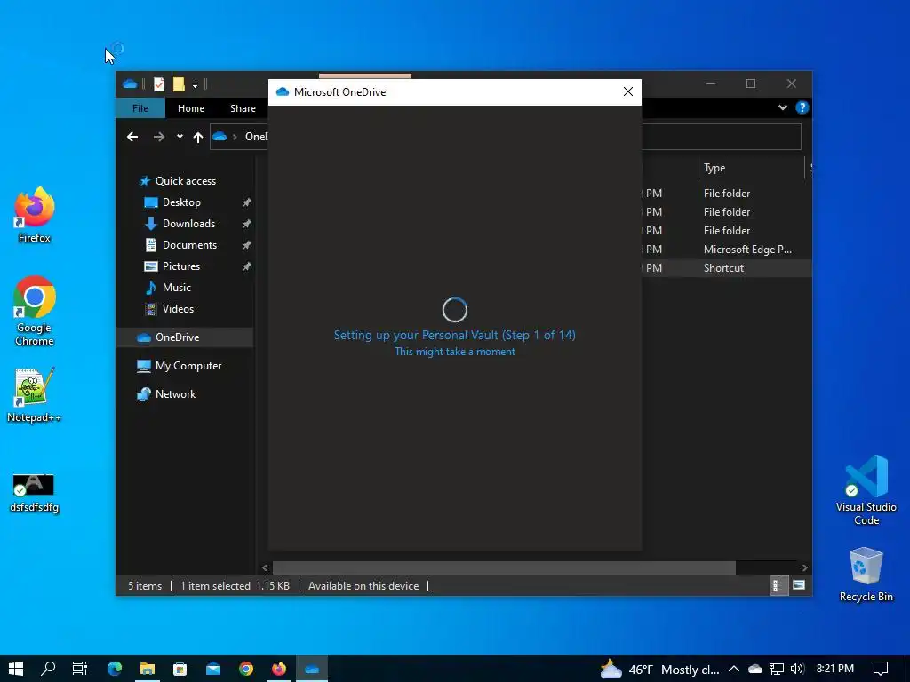
Task: Open the clock showing 8:21 PM
Action: 834,669
